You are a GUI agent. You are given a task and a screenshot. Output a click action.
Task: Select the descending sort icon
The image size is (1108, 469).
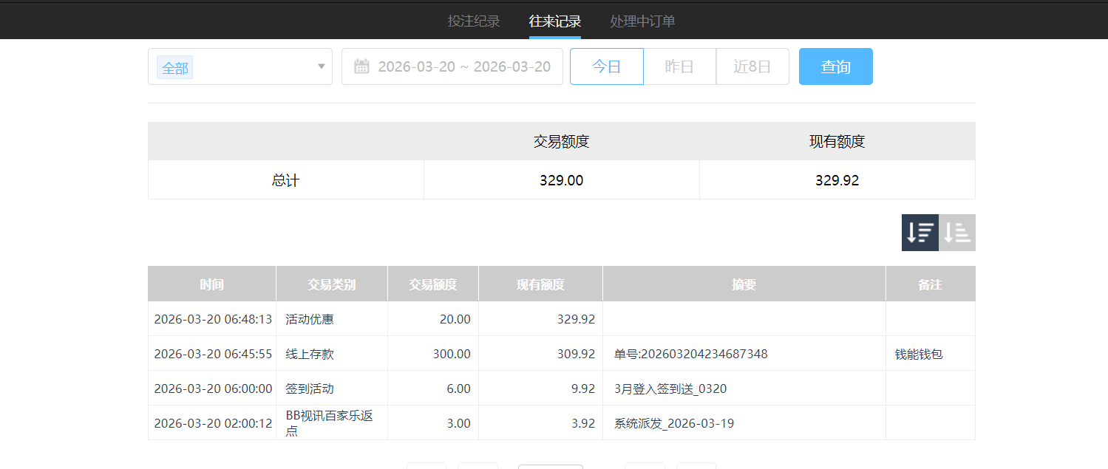(x=920, y=232)
